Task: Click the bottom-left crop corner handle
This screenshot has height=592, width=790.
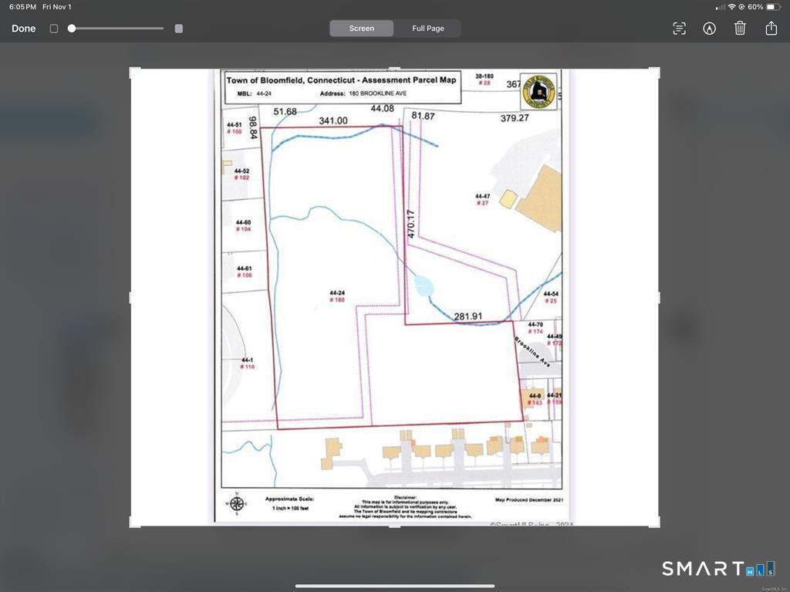Action: [x=135, y=522]
